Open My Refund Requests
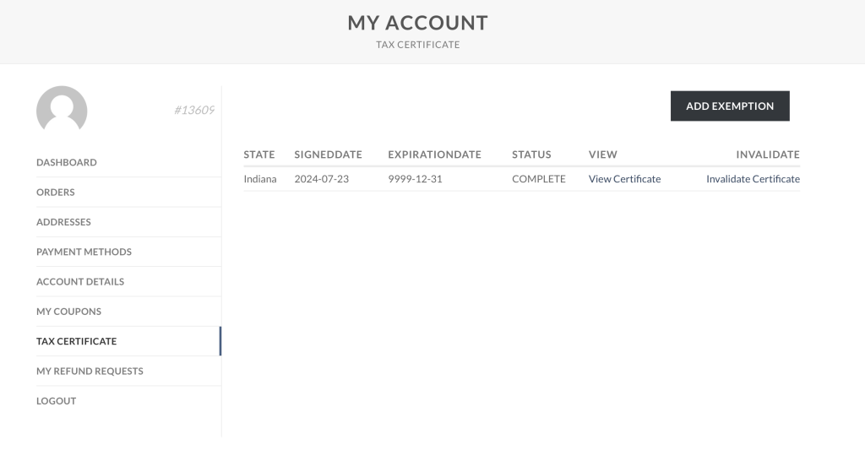The height and width of the screenshot is (456, 865). 90,372
